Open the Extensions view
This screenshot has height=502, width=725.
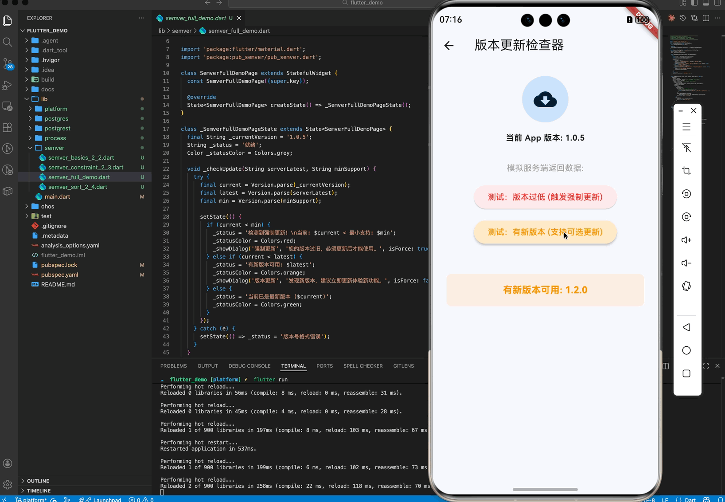coord(8,128)
